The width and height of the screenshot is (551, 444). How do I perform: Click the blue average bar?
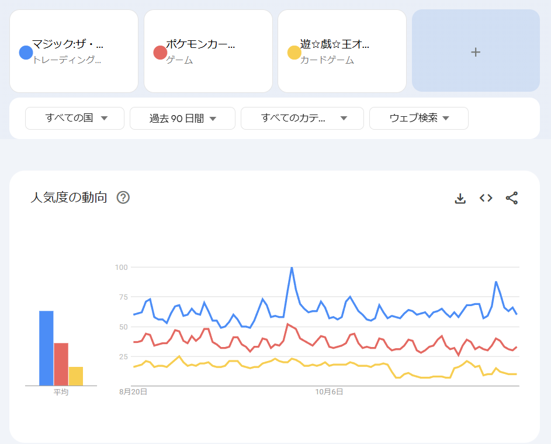pyautogui.click(x=46, y=348)
